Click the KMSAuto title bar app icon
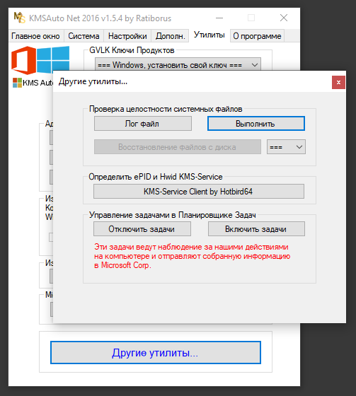 click(x=20, y=18)
